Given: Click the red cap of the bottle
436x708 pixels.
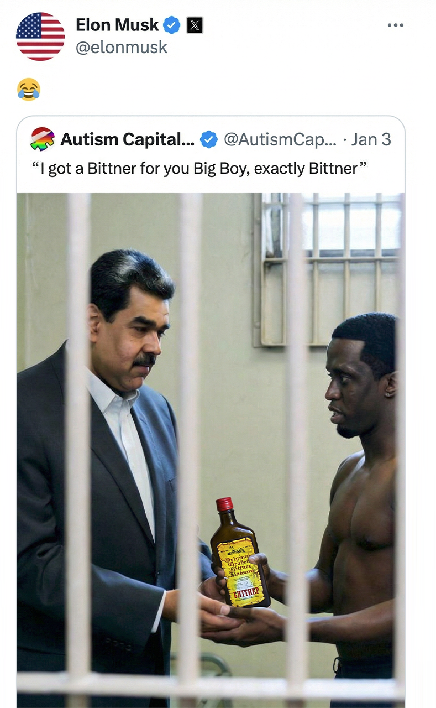Looking at the screenshot, I should pyautogui.click(x=224, y=504).
